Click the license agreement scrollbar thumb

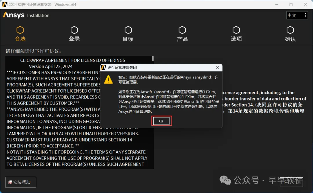(153, 58)
